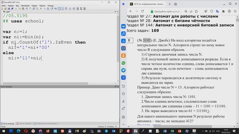Click the browser Back arrow
239x134 pixels.
(x=131, y=11)
